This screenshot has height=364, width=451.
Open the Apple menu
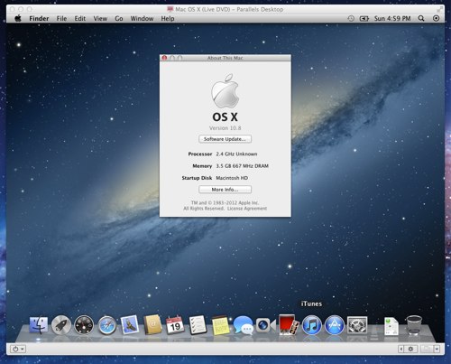click(x=18, y=18)
